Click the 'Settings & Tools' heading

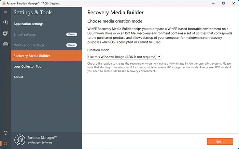click(x=33, y=13)
